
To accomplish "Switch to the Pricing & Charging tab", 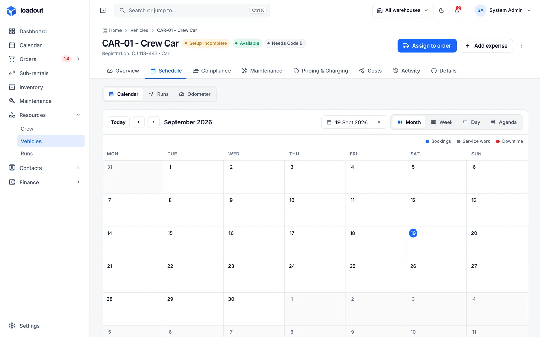I will point(321,71).
